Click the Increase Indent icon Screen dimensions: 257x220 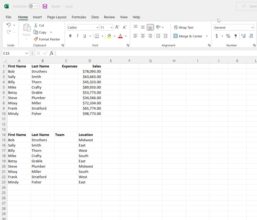(165, 36)
